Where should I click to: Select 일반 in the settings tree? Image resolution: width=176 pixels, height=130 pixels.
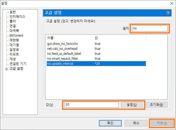(x=13, y=12)
